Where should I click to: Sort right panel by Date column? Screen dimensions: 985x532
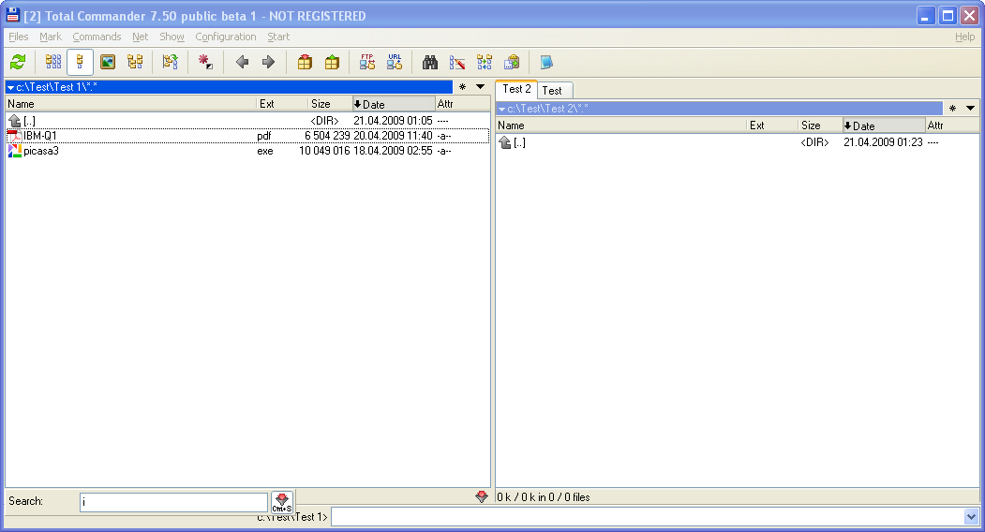883,125
